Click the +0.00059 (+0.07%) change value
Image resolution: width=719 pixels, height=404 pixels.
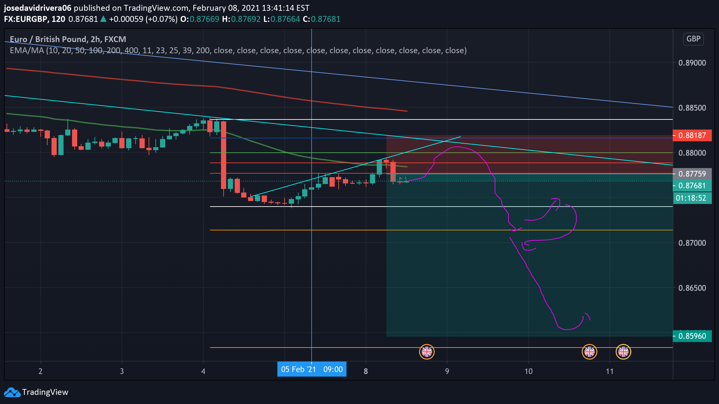click(x=143, y=19)
